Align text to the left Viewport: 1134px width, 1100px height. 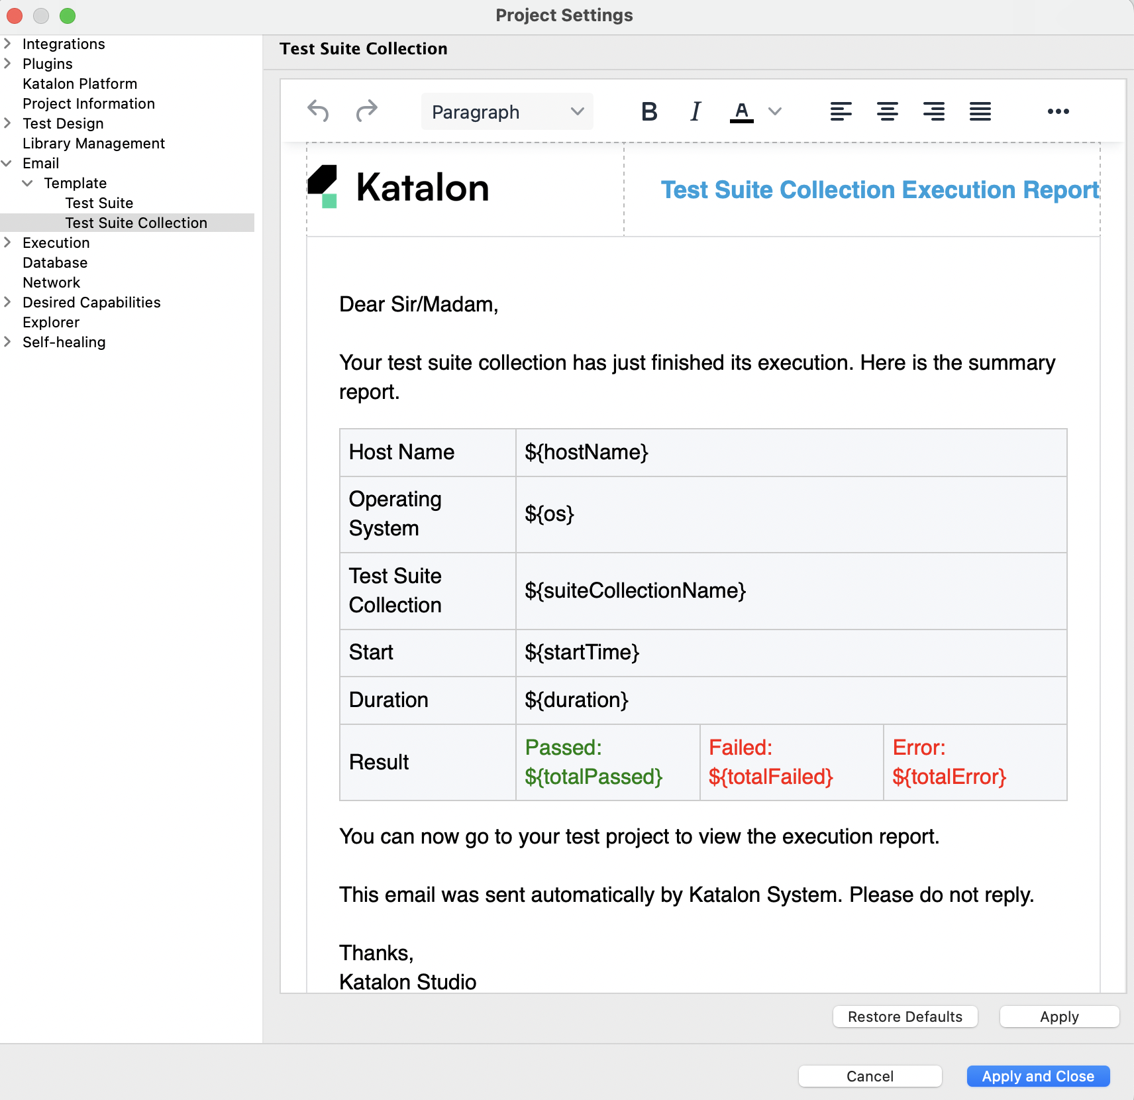[841, 111]
